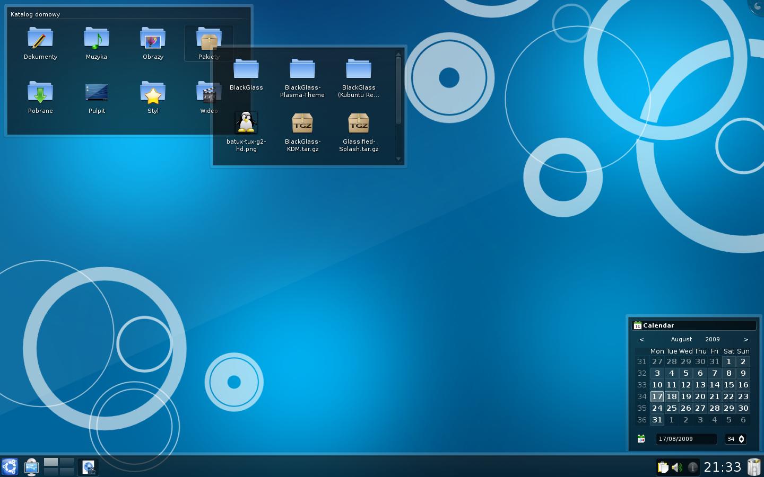Screen dimensions: 764x477
Task: Select the batux-tux-g2-hd.png penguin image
Action: pos(246,132)
